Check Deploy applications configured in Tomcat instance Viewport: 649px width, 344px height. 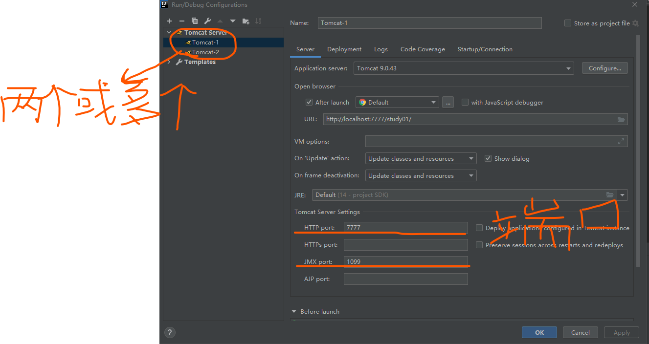479,228
